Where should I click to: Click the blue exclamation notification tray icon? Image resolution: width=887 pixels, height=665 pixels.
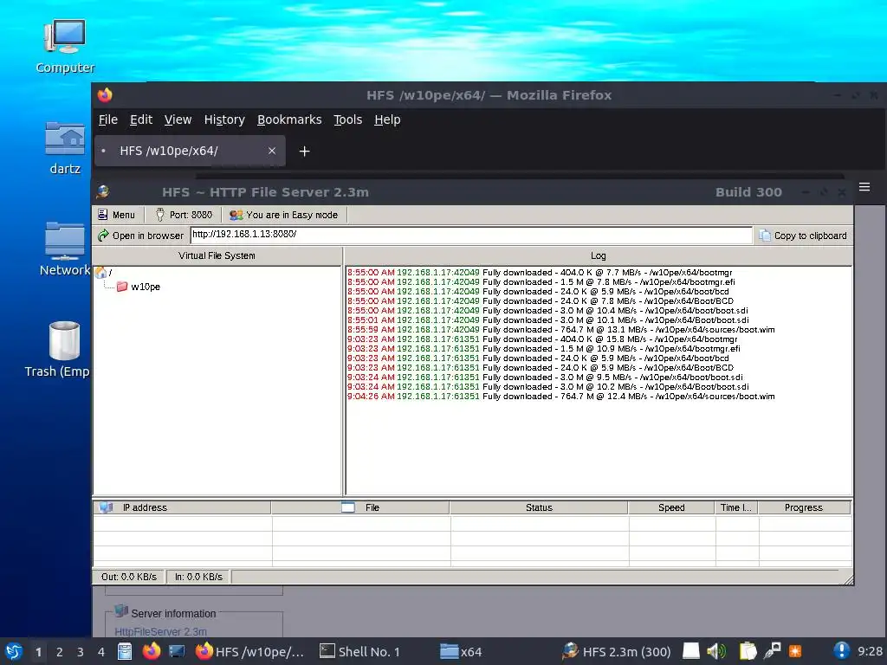pos(841,651)
